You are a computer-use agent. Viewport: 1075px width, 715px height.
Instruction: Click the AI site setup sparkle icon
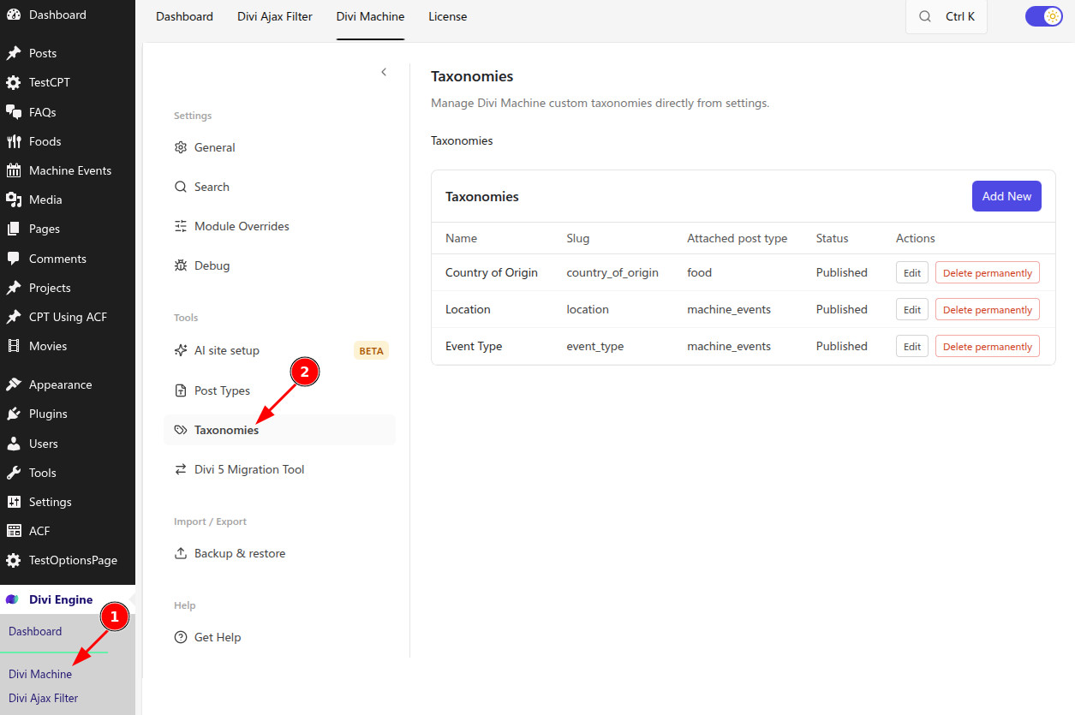pos(181,350)
